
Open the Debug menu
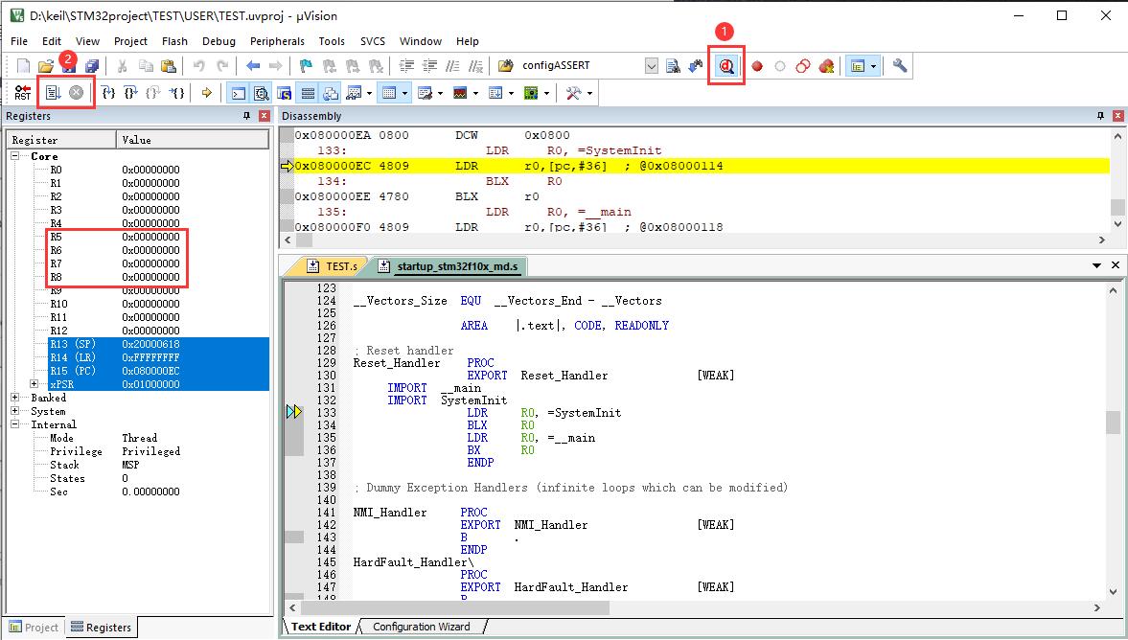pos(219,41)
